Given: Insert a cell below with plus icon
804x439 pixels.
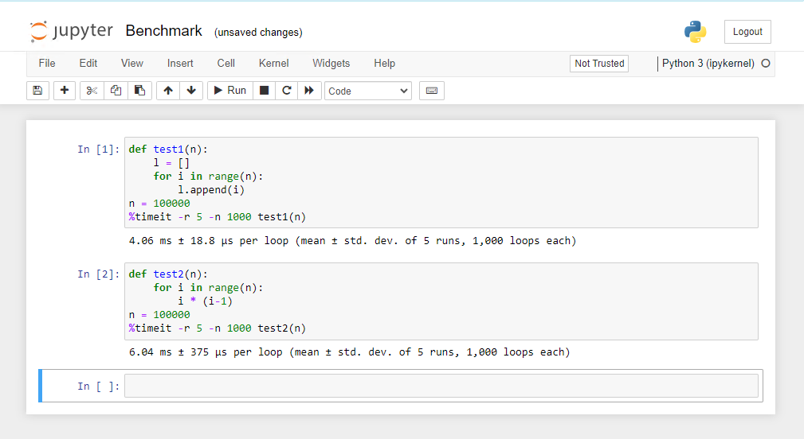Looking at the screenshot, I should point(65,91).
